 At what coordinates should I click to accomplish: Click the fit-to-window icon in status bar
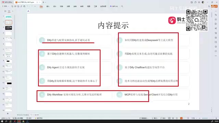(188, 118)
